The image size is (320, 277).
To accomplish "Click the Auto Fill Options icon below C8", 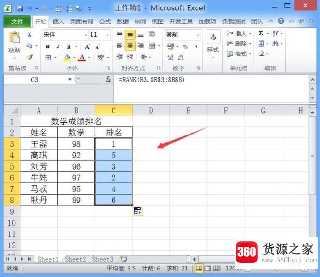I will [x=137, y=210].
